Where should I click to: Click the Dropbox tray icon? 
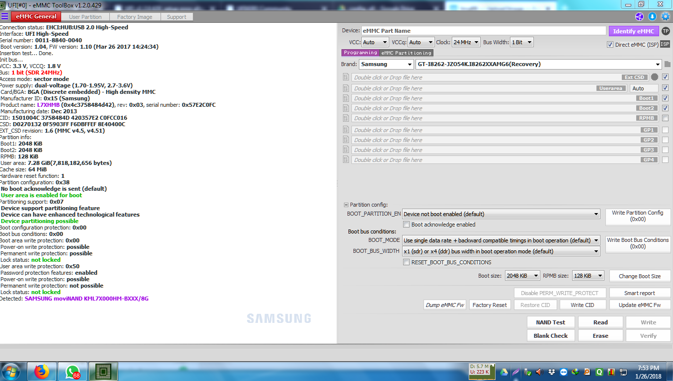(552, 372)
